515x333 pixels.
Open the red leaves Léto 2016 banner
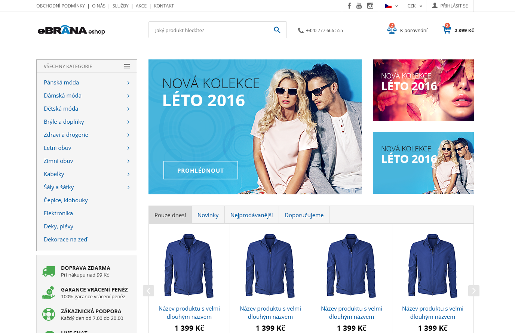[x=423, y=90]
